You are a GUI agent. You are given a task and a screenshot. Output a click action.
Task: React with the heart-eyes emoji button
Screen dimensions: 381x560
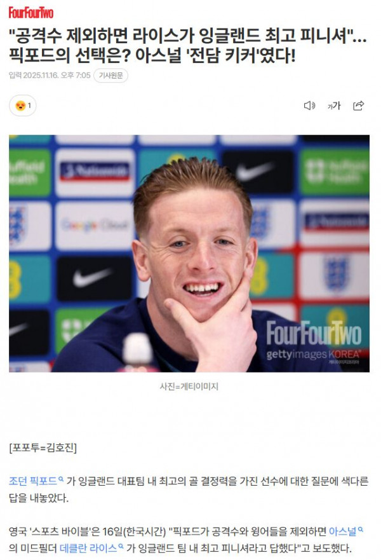click(x=22, y=106)
